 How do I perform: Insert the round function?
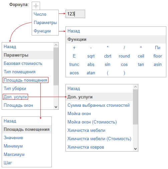point(124,56)
